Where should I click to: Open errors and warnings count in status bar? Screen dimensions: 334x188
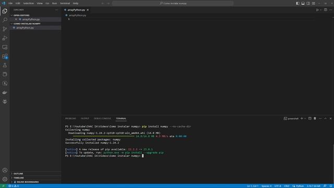[x=14, y=186]
